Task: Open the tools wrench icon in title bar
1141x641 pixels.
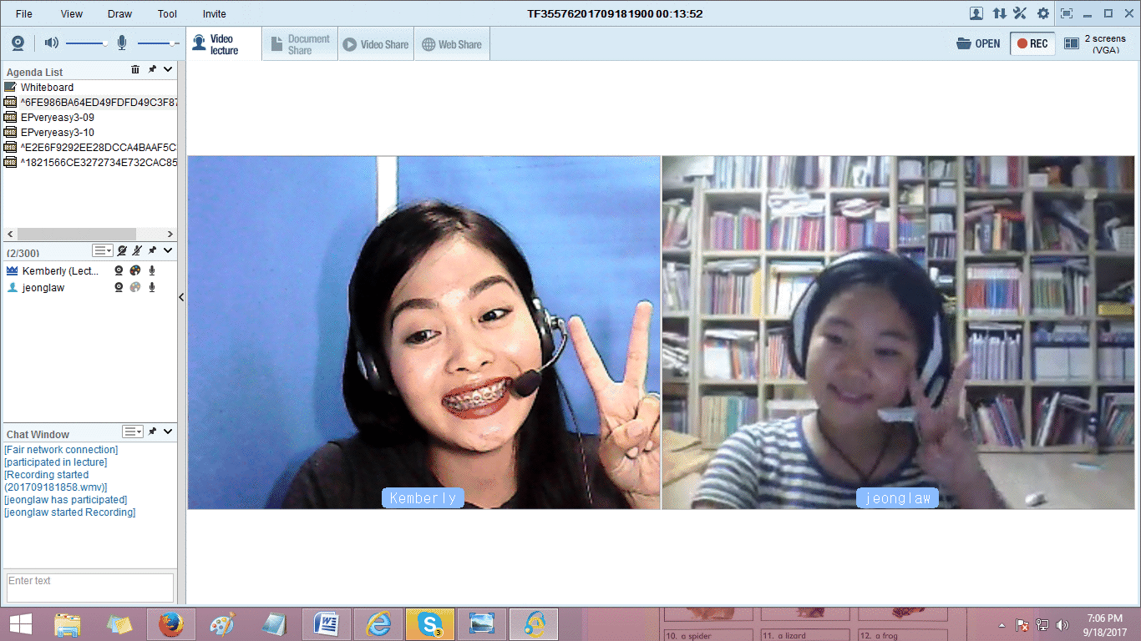Action: coord(1020,13)
